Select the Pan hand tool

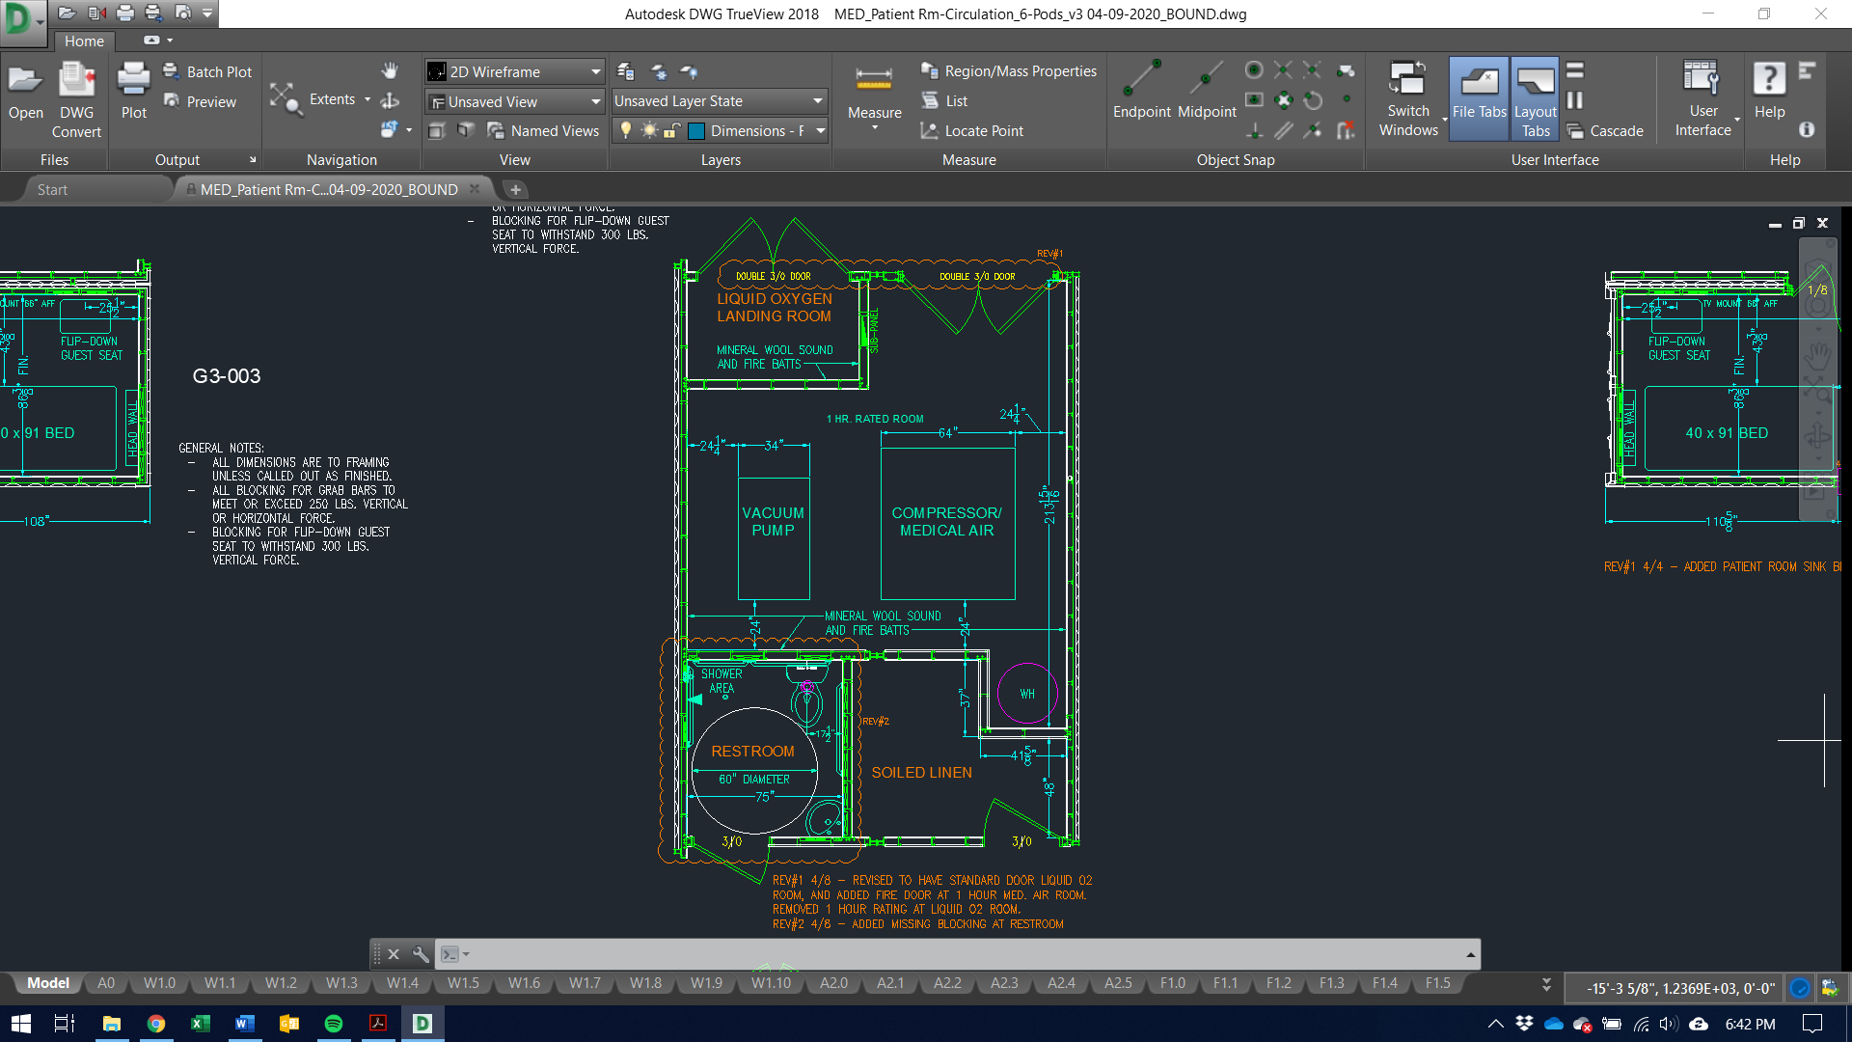click(390, 70)
